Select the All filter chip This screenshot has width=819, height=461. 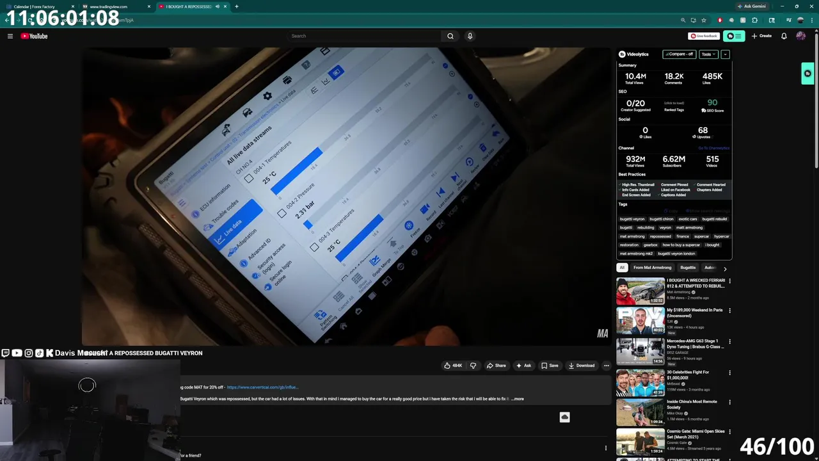click(622, 268)
